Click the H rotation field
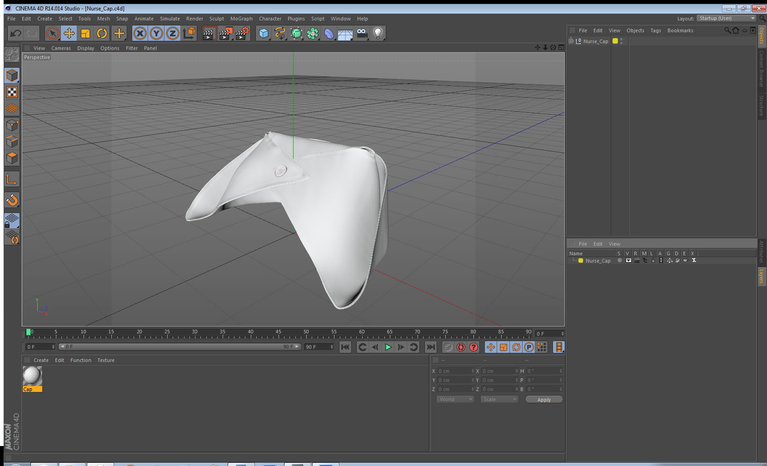767x466 pixels. pos(545,371)
